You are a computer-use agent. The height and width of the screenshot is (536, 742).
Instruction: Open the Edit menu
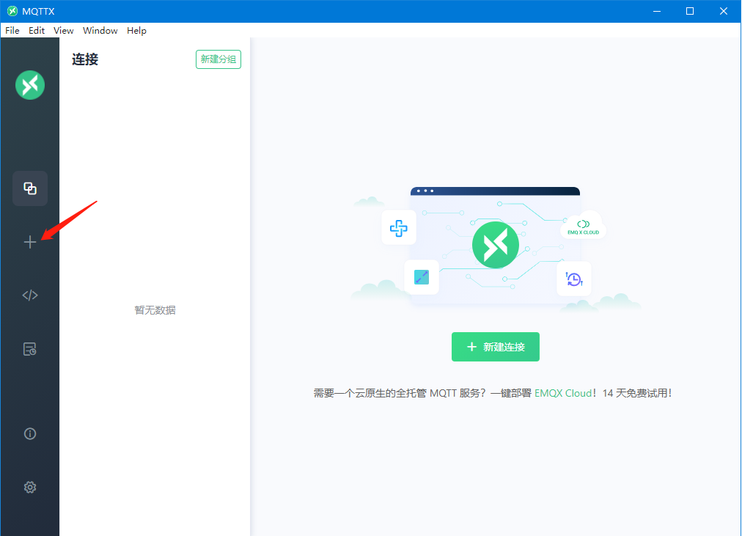37,31
